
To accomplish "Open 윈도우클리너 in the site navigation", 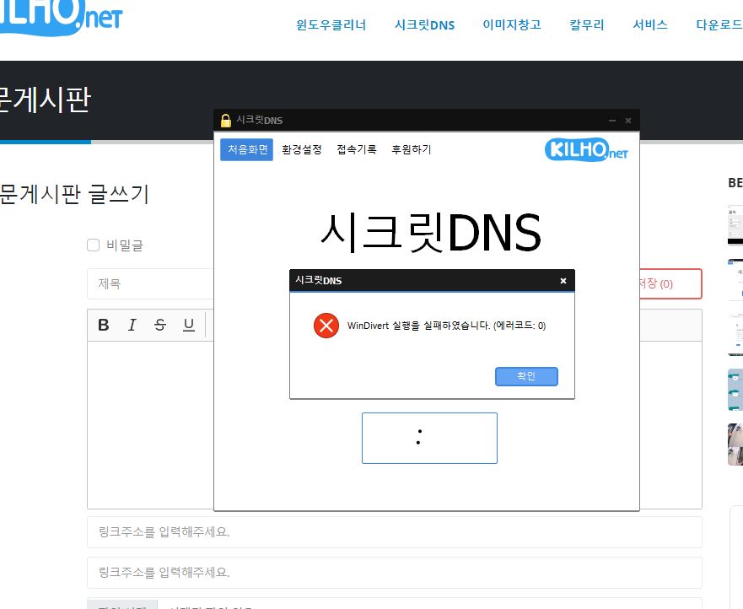I will 331,25.
